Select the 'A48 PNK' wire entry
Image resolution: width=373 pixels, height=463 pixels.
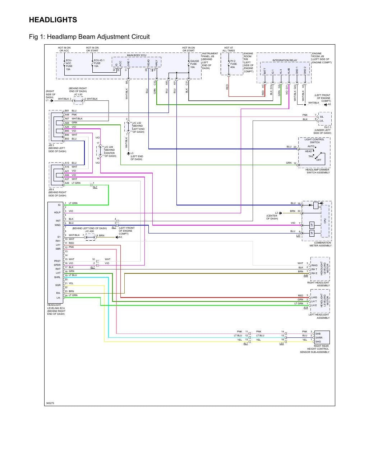point(70,115)
